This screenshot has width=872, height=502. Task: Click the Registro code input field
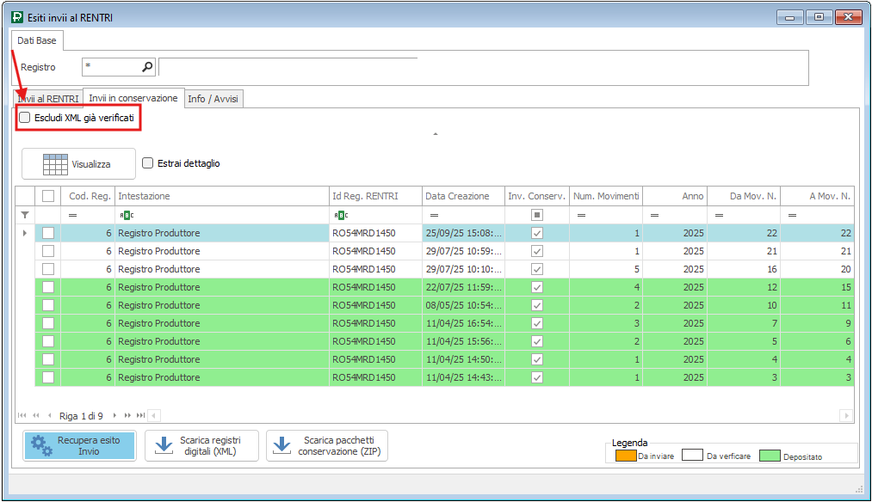coord(111,66)
